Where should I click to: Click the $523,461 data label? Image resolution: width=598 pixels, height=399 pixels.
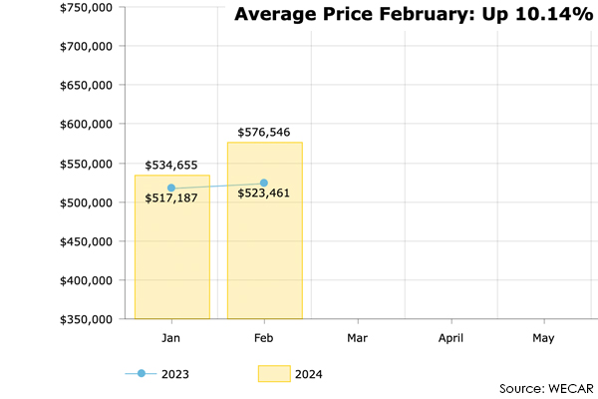pos(264,194)
